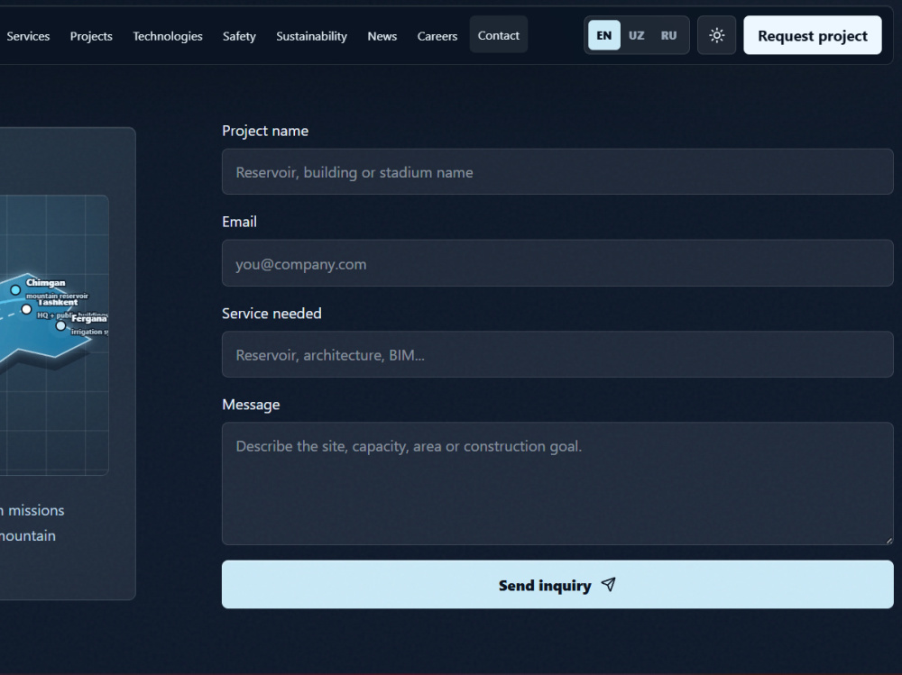Click the Message field label
This screenshot has width=902, height=675.
click(x=251, y=405)
